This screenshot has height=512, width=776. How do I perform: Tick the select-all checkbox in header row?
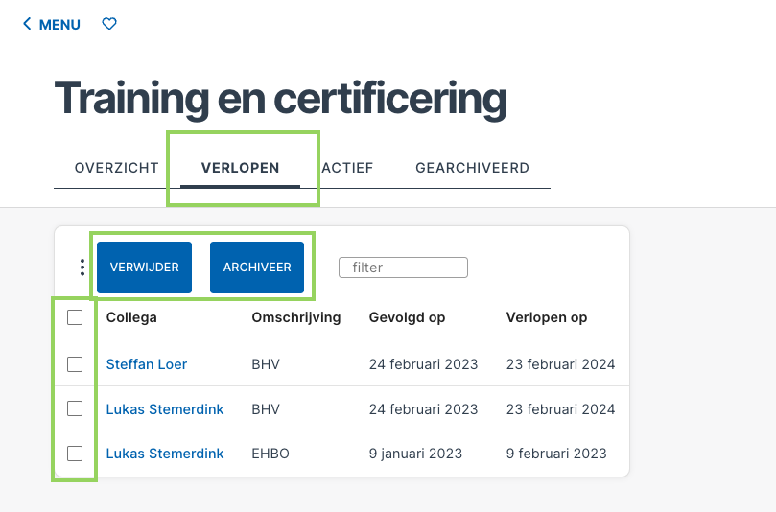point(75,317)
